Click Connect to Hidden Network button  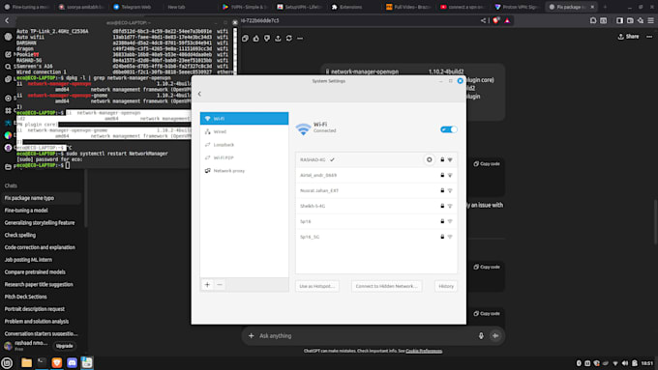(386, 286)
